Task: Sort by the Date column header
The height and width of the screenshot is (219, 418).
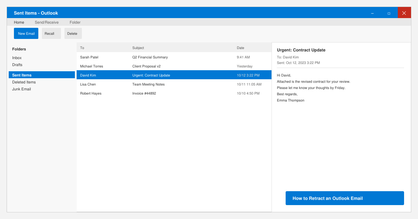Action: click(x=240, y=48)
